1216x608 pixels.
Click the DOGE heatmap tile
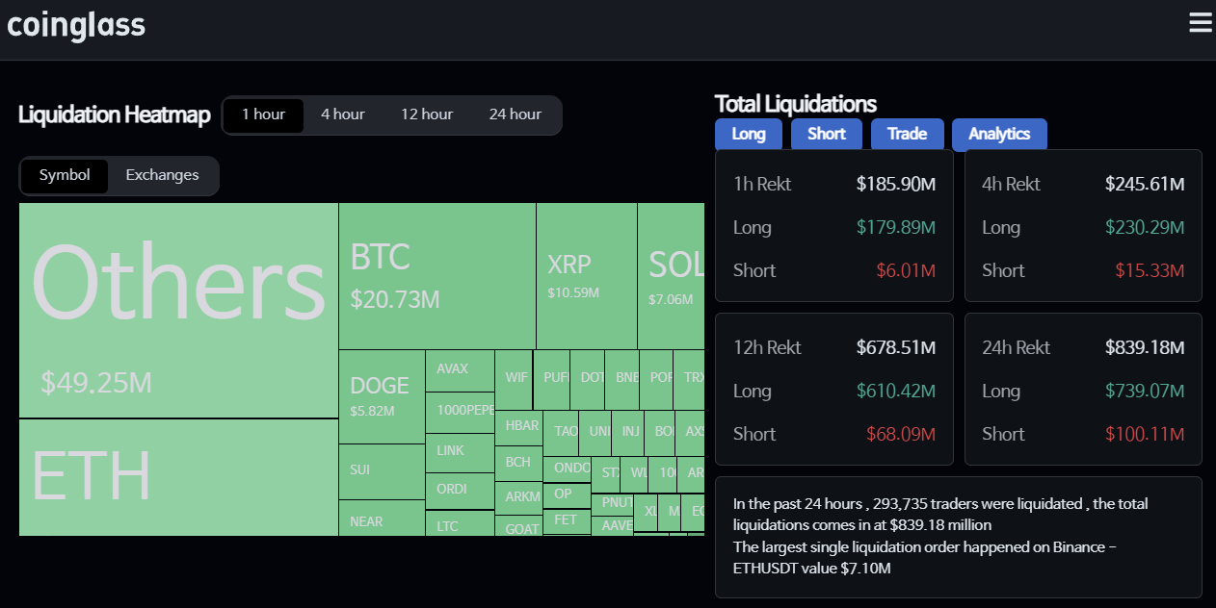(381, 395)
